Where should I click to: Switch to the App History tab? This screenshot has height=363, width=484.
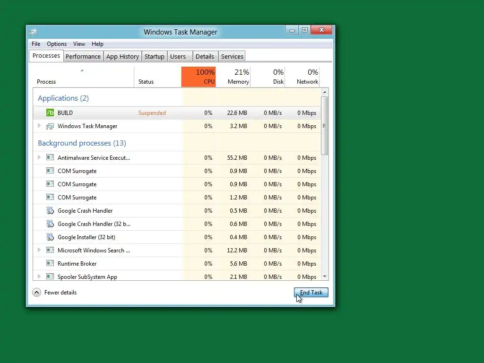122,57
